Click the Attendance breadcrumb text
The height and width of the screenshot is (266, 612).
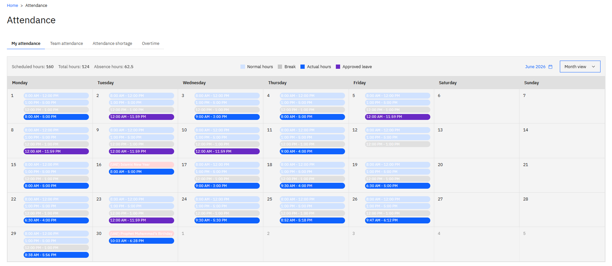click(x=36, y=6)
